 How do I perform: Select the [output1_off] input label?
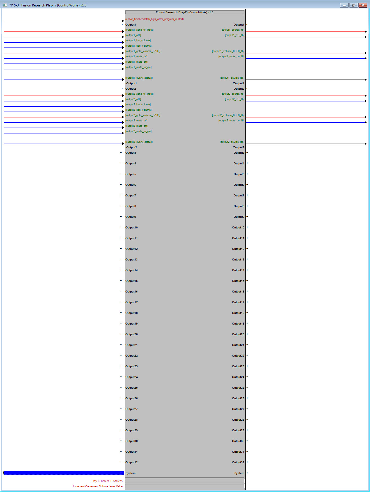click(x=133, y=35)
